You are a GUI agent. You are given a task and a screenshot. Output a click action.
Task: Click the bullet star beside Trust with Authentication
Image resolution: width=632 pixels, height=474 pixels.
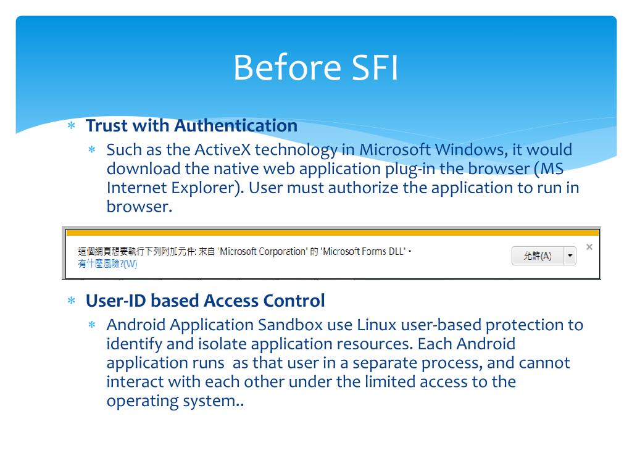point(72,125)
